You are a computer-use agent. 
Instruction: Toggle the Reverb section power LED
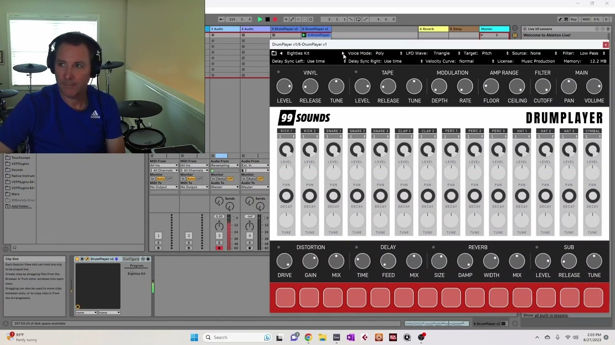point(433,247)
